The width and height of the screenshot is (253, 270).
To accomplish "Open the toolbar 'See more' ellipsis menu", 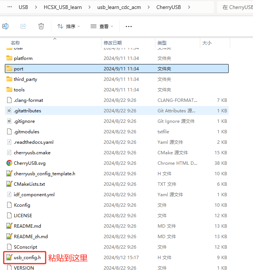I will (x=129, y=27).
